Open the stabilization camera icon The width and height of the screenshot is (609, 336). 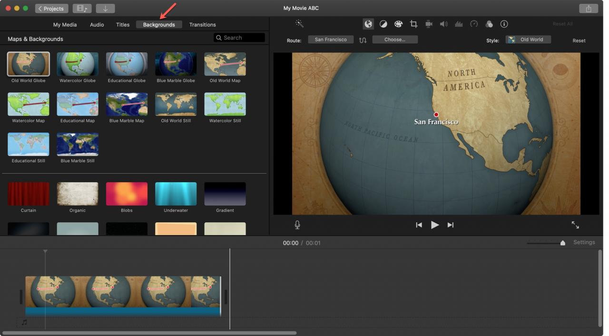pos(429,24)
